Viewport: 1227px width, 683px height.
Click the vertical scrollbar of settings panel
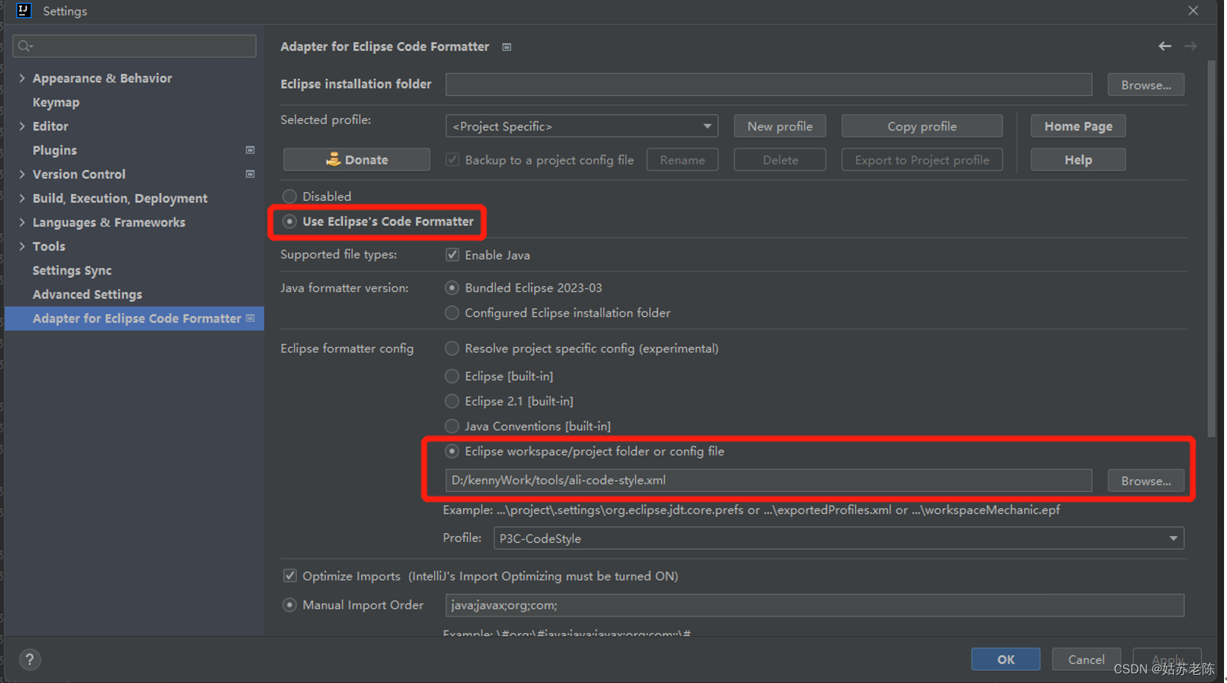coord(1211,249)
